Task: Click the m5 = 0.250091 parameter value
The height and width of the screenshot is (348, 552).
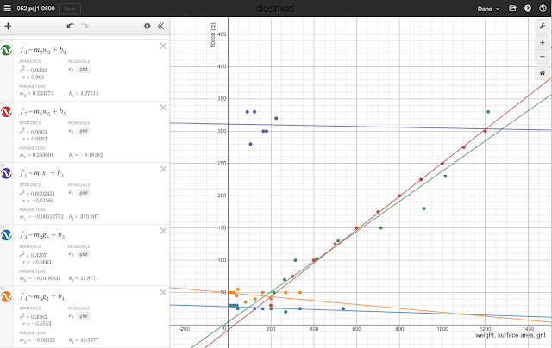Action: [36, 155]
